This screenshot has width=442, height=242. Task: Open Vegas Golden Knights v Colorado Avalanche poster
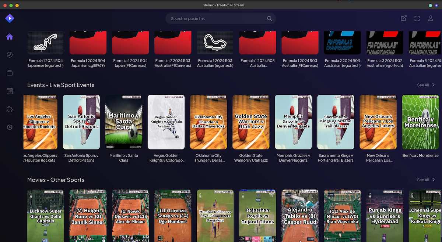pyautogui.click(x=166, y=122)
